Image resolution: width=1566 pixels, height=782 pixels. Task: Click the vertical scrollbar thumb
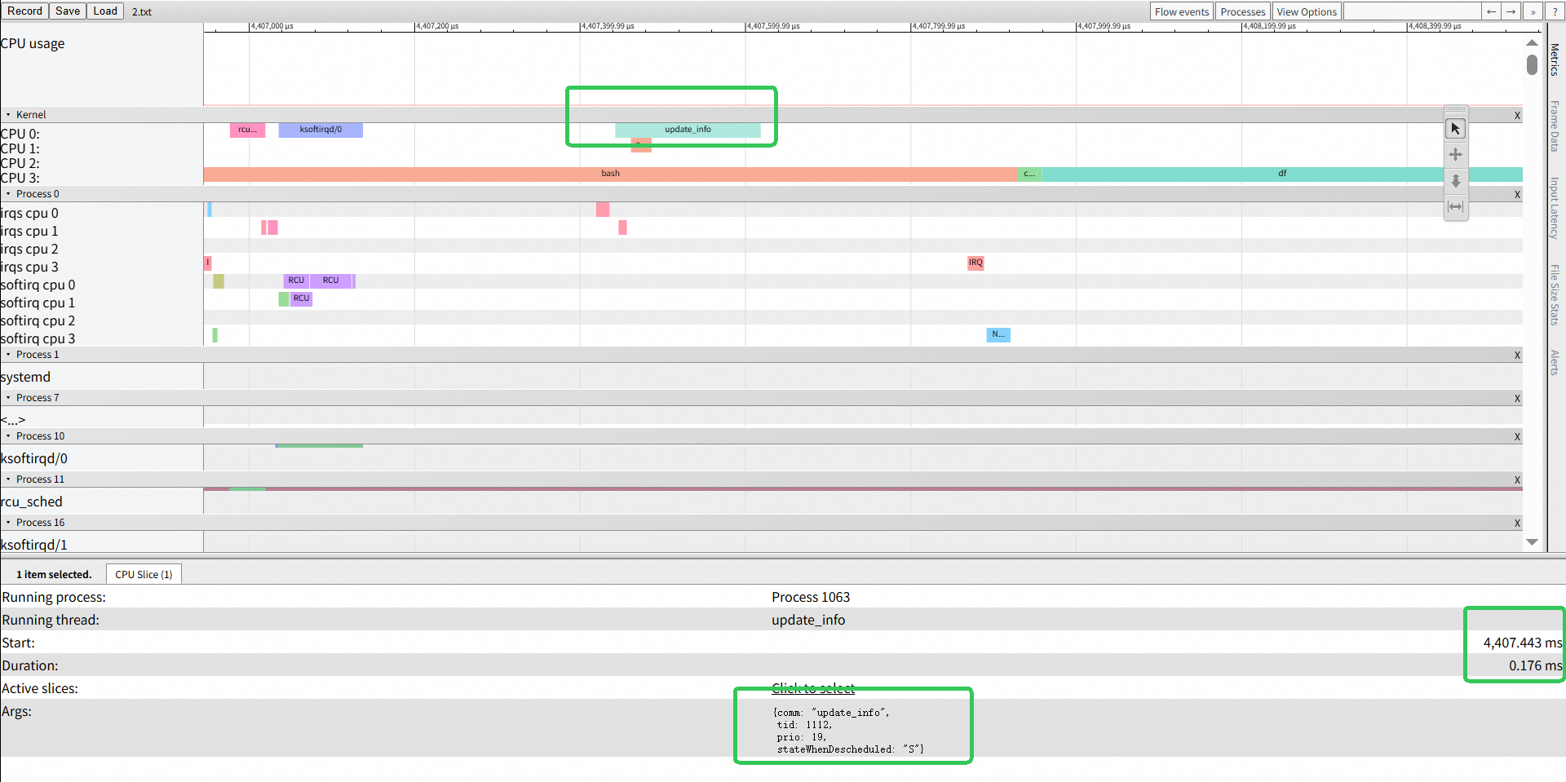[x=1532, y=64]
